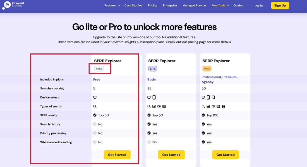Expand the chevron next to Features
307x167 pixels.
(x=119, y=6)
